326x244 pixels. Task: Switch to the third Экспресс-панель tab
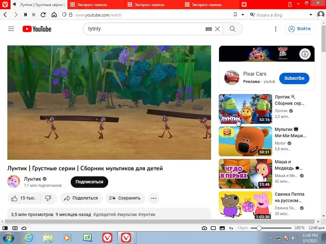pyautogui.click(x=211, y=4)
